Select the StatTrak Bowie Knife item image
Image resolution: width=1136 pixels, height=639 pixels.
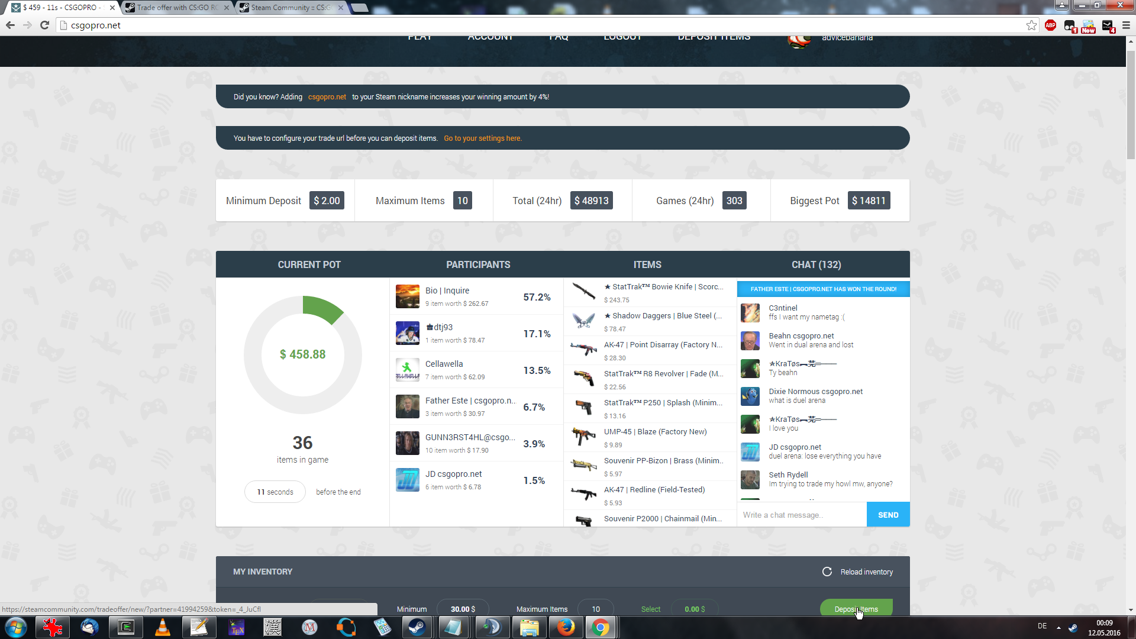coord(583,292)
